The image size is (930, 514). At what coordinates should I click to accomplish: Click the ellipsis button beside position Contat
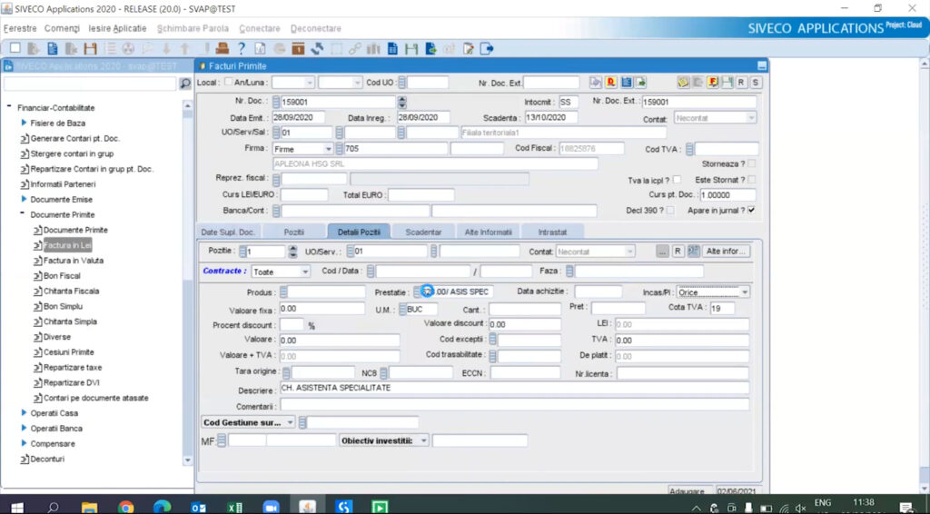point(662,252)
